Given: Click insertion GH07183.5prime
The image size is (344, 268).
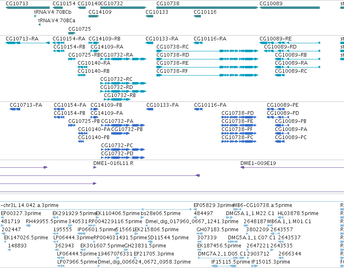Looking at the screenshot, I should pos(217,230).
